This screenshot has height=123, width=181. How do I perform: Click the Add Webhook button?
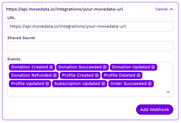click(155, 110)
